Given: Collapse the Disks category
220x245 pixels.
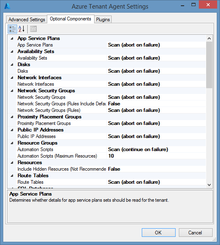Looking at the screenshot, I should 12,65.
